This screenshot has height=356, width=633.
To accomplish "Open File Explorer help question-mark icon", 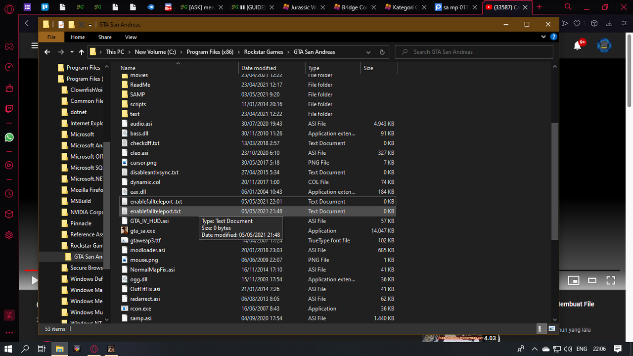I will (x=554, y=37).
